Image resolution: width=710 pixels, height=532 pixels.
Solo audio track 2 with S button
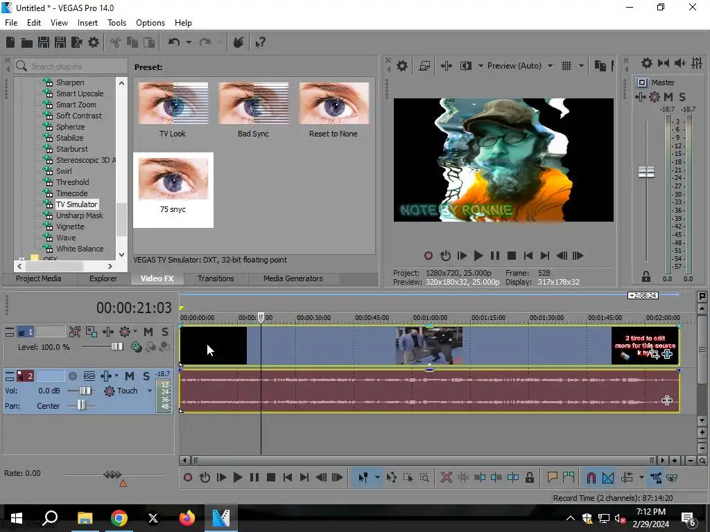tap(146, 376)
